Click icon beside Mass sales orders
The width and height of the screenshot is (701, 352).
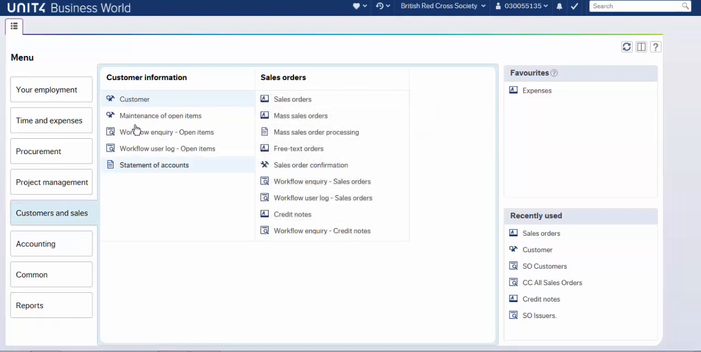point(264,115)
